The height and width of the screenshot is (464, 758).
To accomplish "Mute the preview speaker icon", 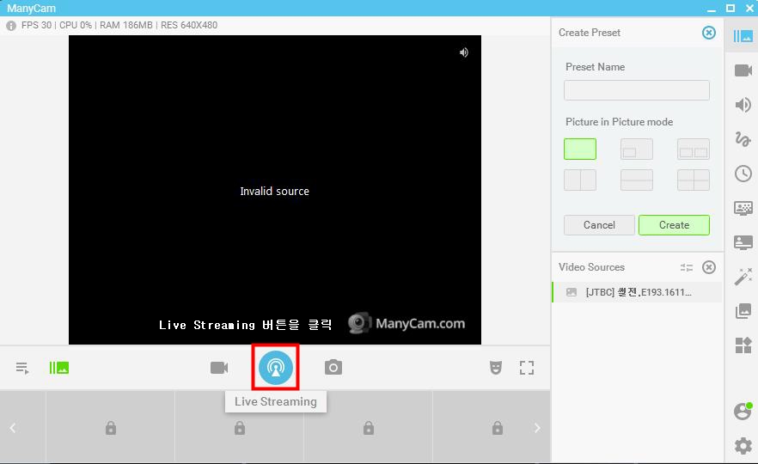I will (463, 52).
